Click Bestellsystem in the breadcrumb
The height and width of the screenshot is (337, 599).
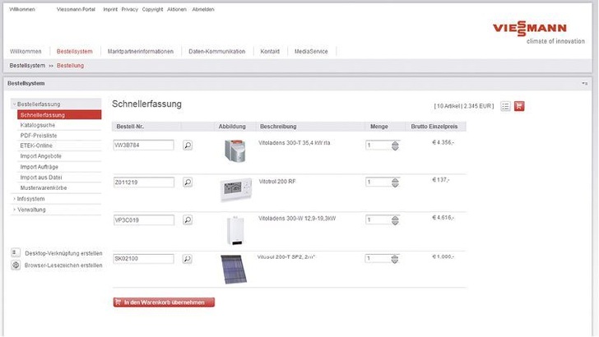tap(27, 65)
